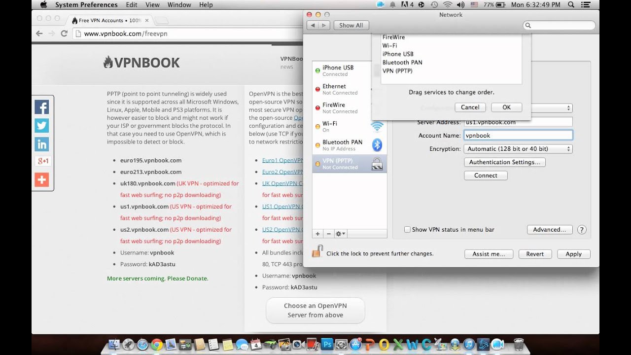This screenshot has width=631, height=355.
Task: Open Safari from the Dock
Action: 142,344
